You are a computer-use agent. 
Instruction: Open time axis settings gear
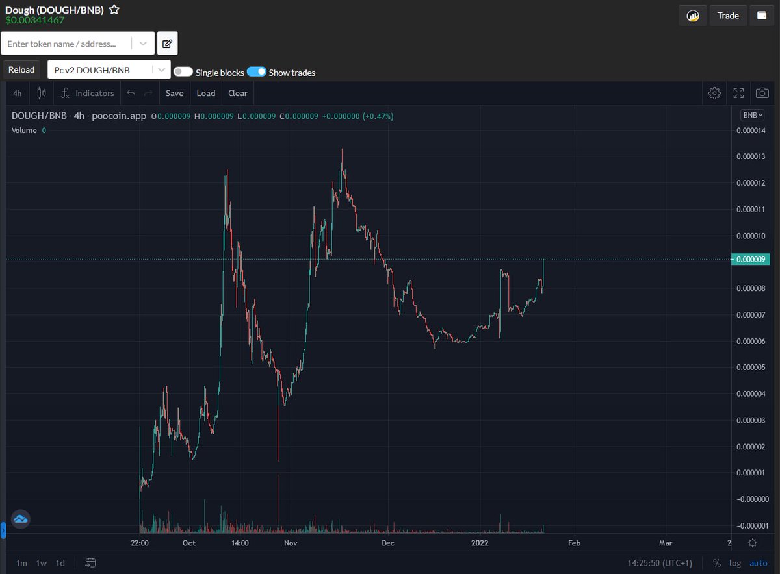tap(752, 543)
